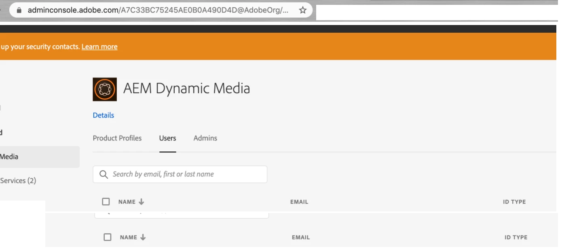
Task: Click the adminconsole.adobe.com URL in the address bar
Action: coord(158,10)
